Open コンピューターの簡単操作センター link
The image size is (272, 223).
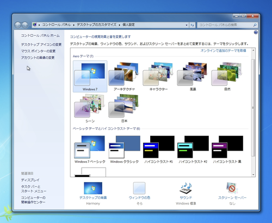click(x=33, y=200)
